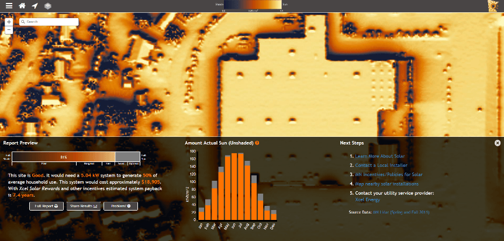Zoom in the map with plus button
The height and width of the screenshot is (241, 504).
[x=9, y=22]
